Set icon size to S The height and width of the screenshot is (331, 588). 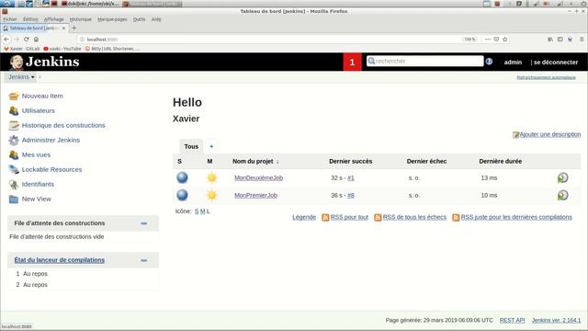click(197, 211)
